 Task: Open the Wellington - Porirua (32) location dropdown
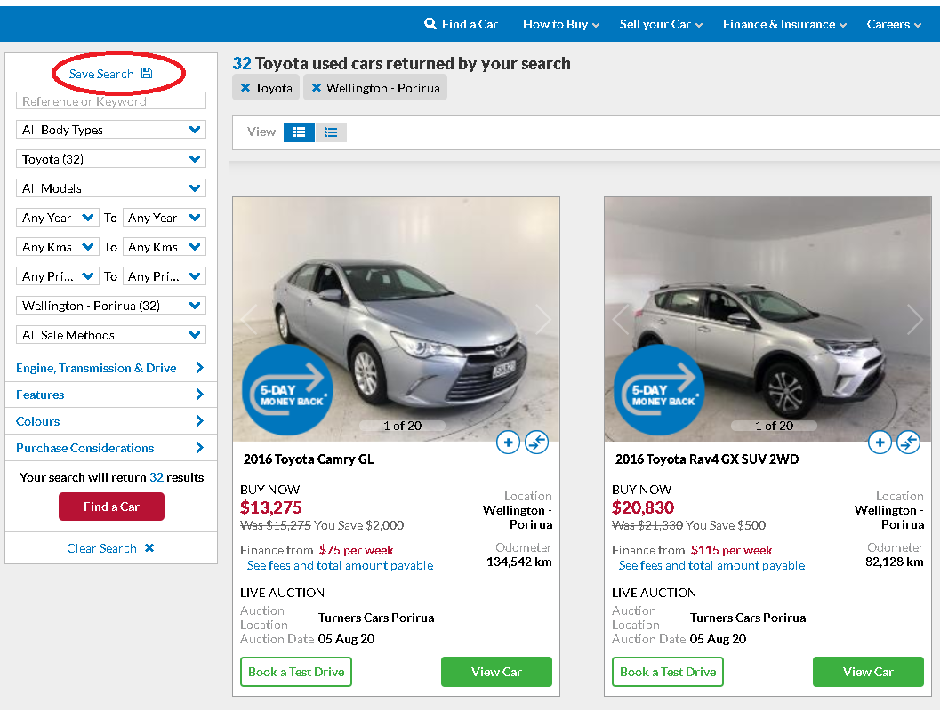(x=111, y=306)
